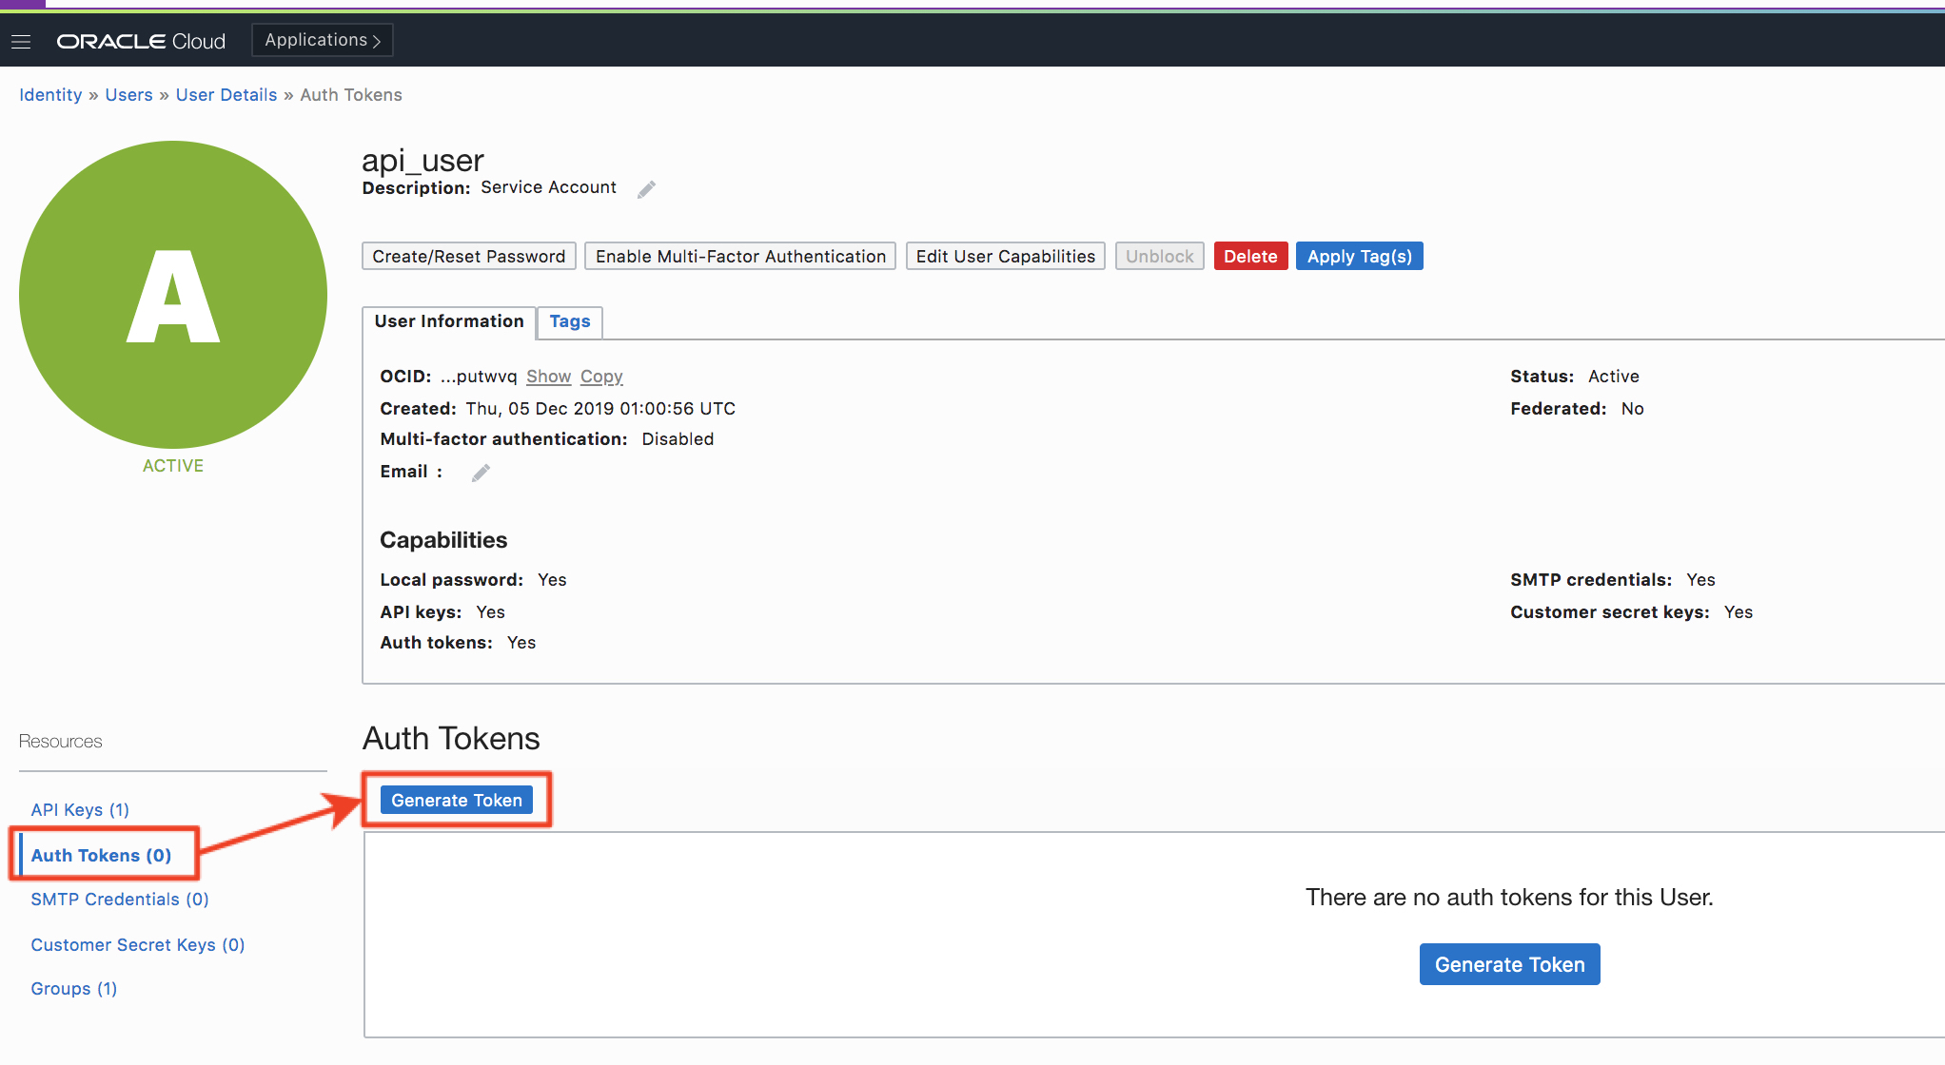Enable Multi-Factor Authentication
The height and width of the screenshot is (1065, 1945).
pyautogui.click(x=739, y=256)
